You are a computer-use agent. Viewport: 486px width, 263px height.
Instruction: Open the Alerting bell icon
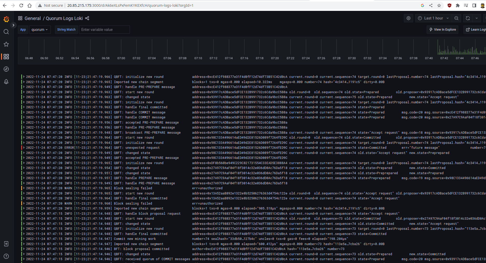tap(6, 82)
